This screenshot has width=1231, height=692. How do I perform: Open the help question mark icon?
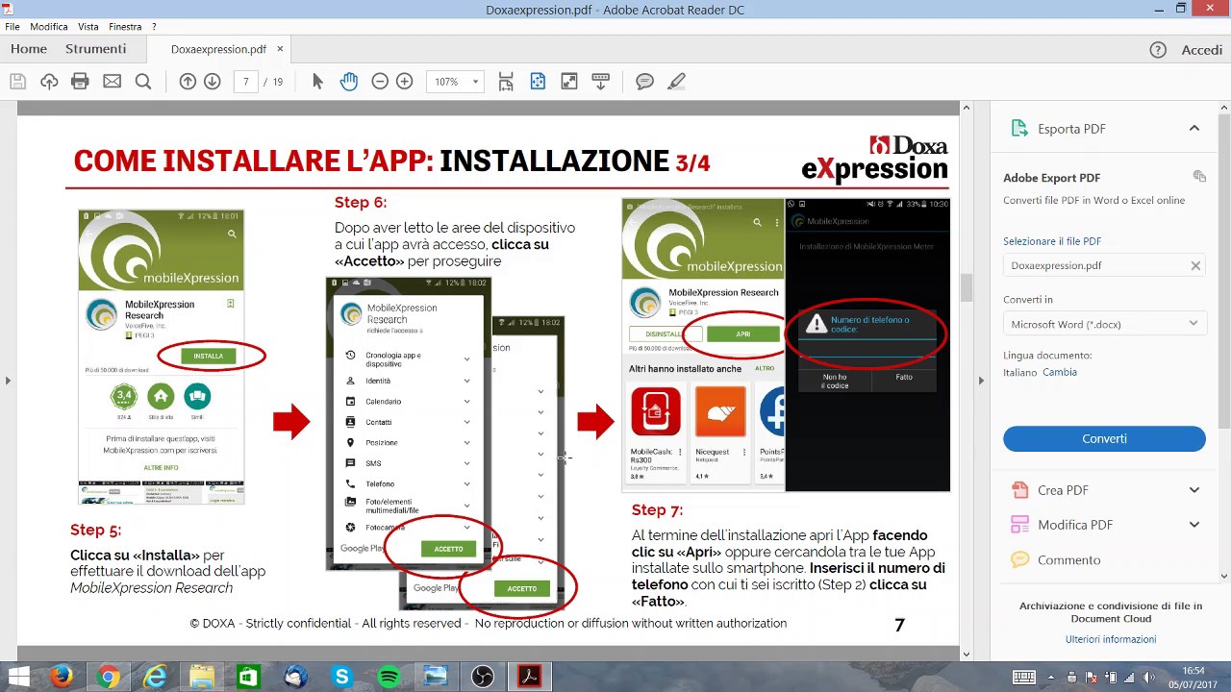tap(1158, 49)
